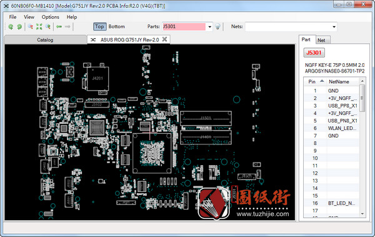
Task: Select pin 6 WLAN_LED row
Action: (x=331, y=128)
